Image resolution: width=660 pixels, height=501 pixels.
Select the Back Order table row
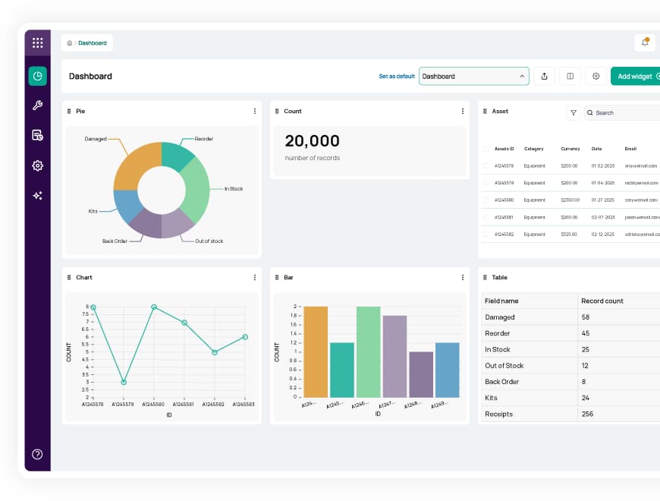(570, 382)
